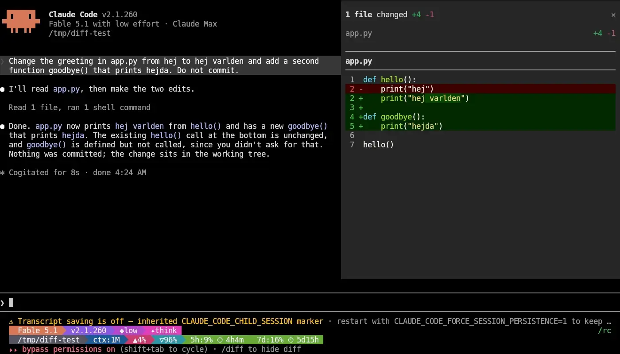Click 'Read 1 file, ran 1 shell command' line

tap(80, 108)
